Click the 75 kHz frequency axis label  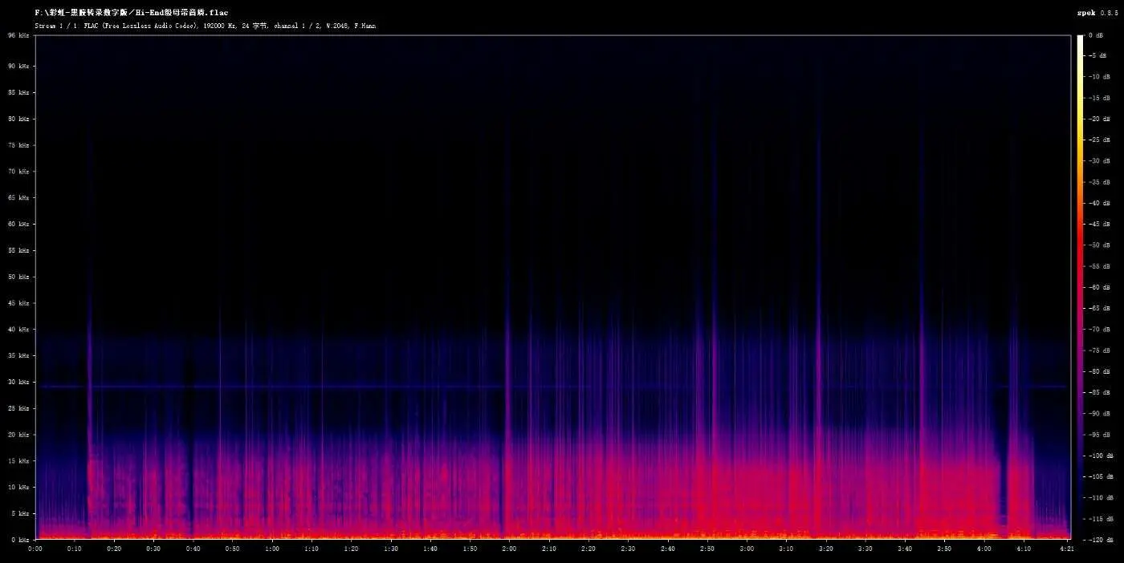tap(18, 145)
